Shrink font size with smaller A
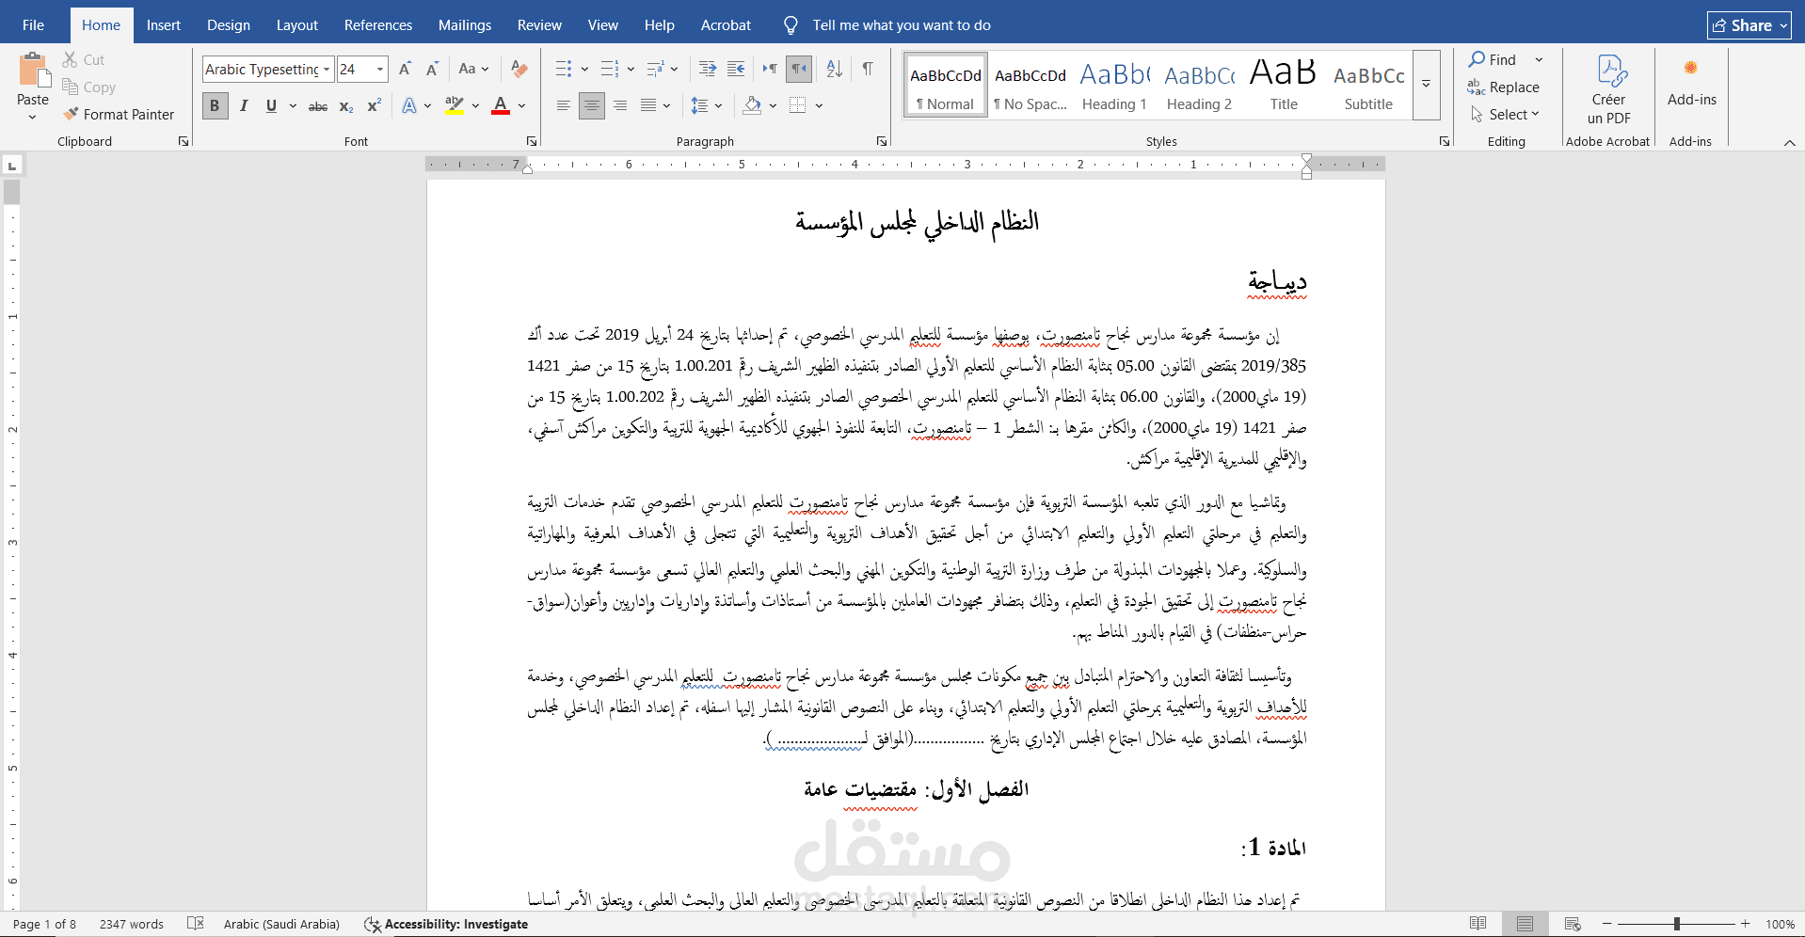 [432, 69]
